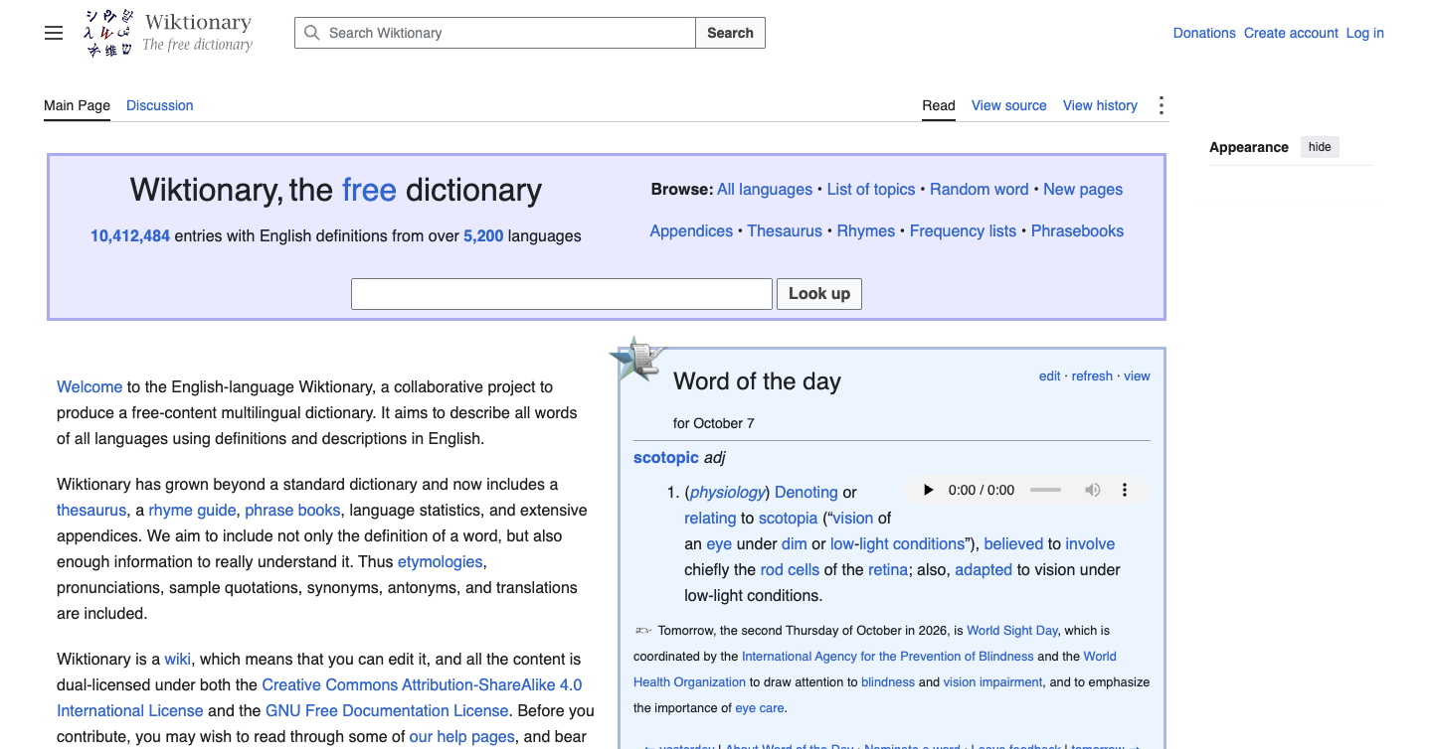Image resolution: width=1432 pixels, height=749 pixels.
Task: Click the Search button
Action: (x=730, y=33)
